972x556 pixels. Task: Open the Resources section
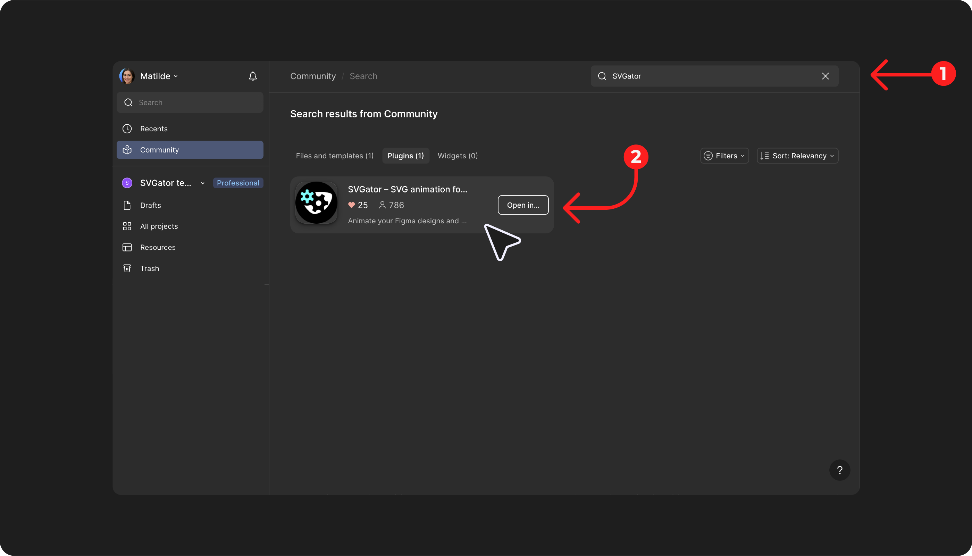(x=158, y=247)
